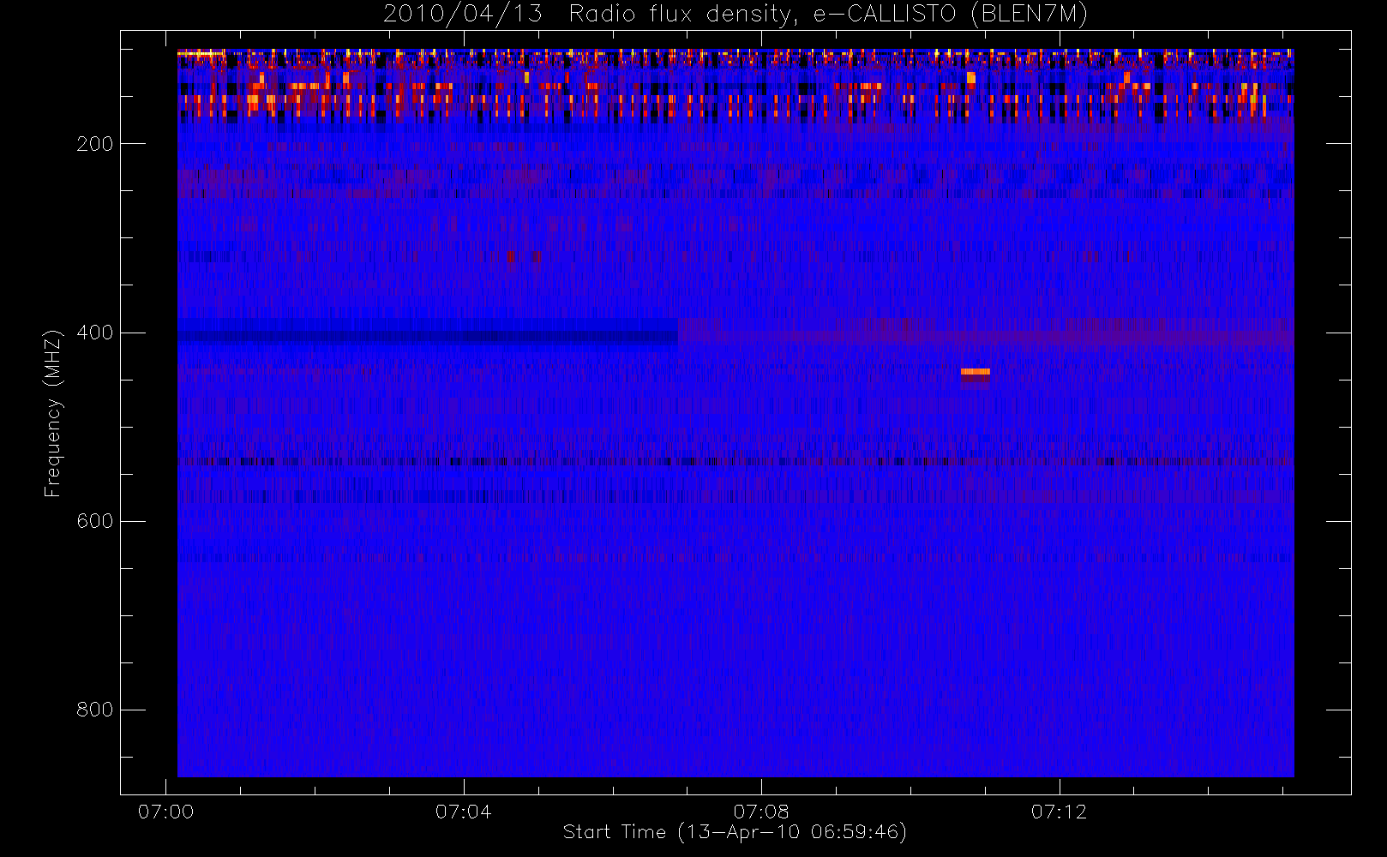
Task: Click the "Start Time (13-Apr-10 06:59:46)" axis label
Action: pyautogui.click(x=735, y=832)
